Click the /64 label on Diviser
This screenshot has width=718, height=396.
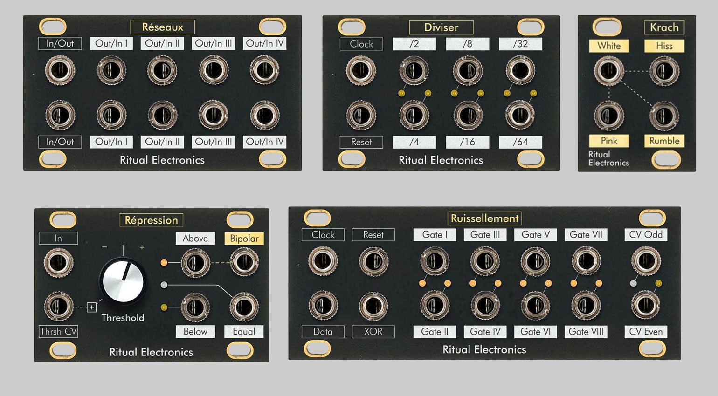(x=520, y=142)
